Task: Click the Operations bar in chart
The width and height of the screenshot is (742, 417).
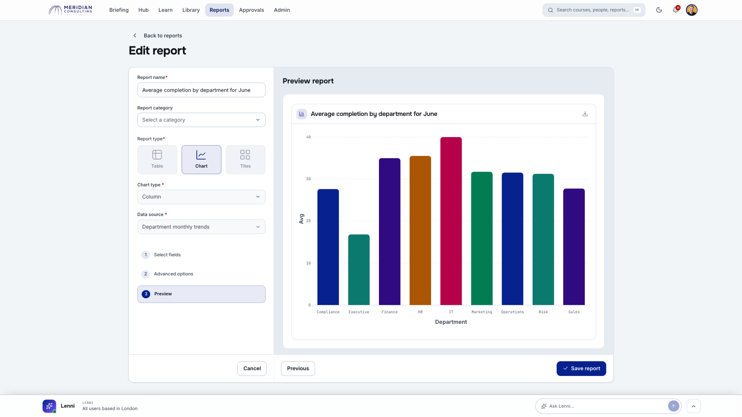Action: (513, 239)
